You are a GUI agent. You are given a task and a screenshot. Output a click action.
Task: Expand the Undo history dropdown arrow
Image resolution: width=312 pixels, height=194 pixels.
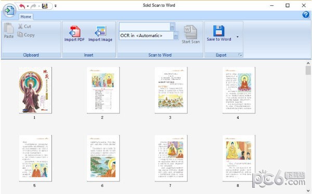click(x=28, y=6)
